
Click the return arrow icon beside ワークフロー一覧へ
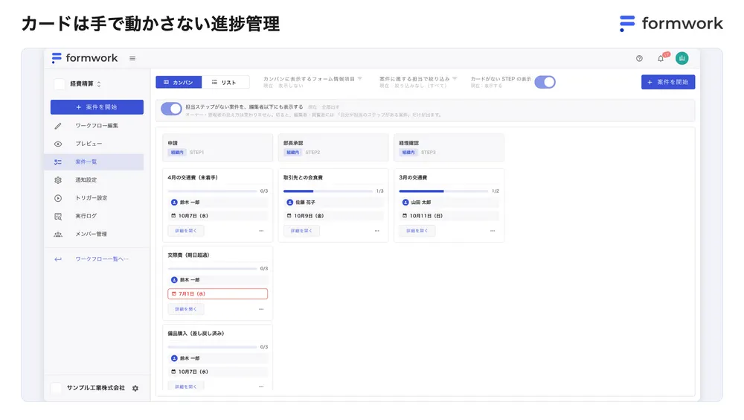pyautogui.click(x=58, y=259)
